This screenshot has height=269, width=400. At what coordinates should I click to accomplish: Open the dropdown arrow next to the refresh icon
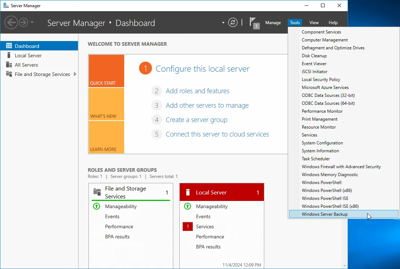pos(223,22)
